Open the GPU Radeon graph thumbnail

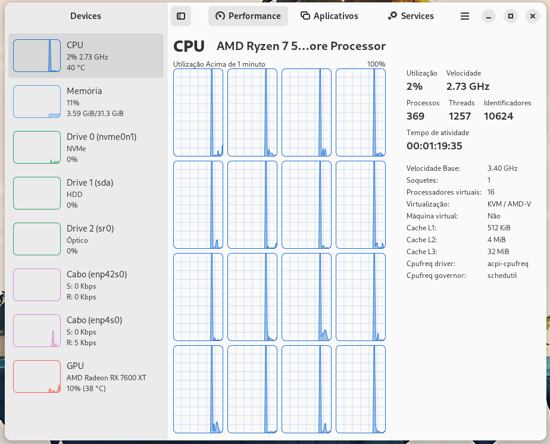37,377
